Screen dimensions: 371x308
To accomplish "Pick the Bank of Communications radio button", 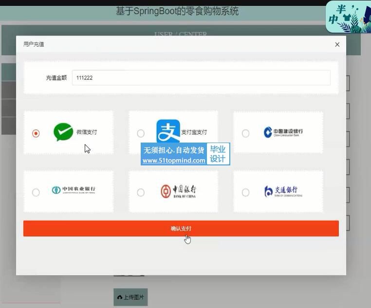I will tap(245, 193).
